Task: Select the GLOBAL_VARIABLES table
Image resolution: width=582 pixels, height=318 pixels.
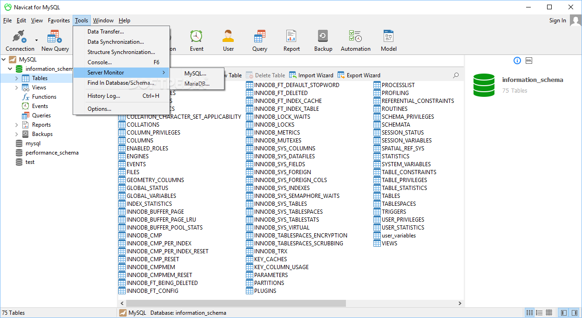Action: (151, 196)
